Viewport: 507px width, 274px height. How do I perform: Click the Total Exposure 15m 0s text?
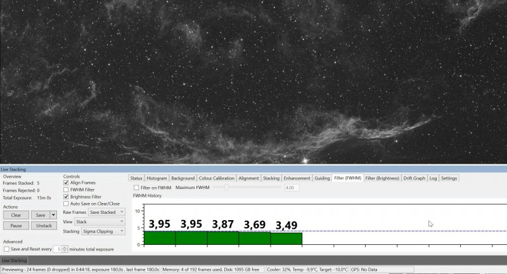27,198
